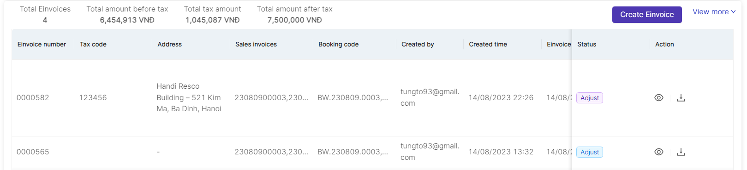Select the Created time column header
The height and width of the screenshot is (170, 747).
488,45
